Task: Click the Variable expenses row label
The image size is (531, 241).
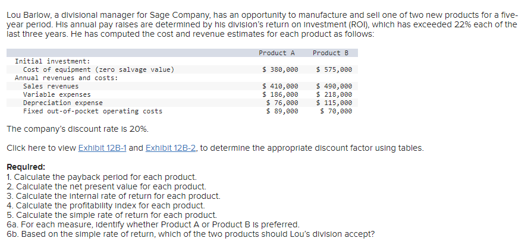Action: (57, 94)
